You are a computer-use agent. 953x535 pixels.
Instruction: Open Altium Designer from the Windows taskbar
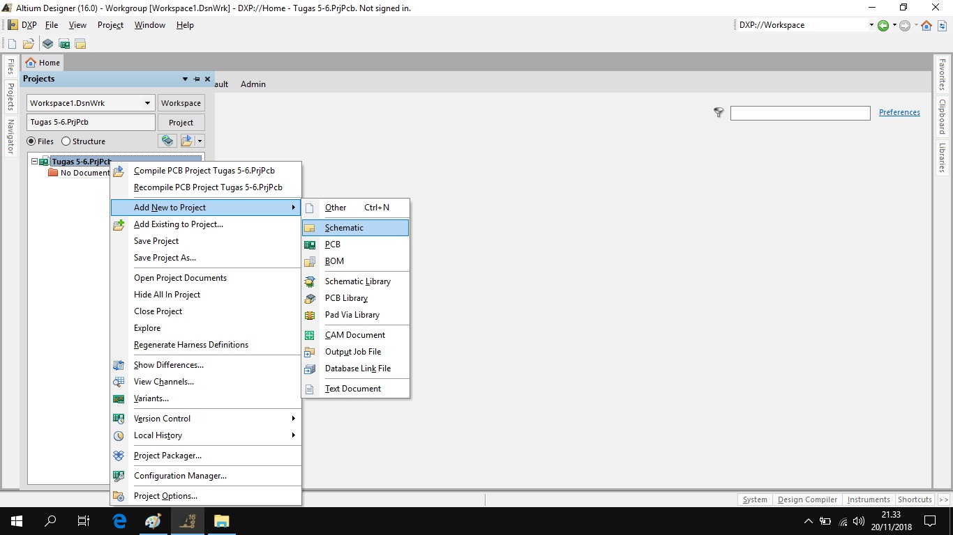pyautogui.click(x=187, y=521)
